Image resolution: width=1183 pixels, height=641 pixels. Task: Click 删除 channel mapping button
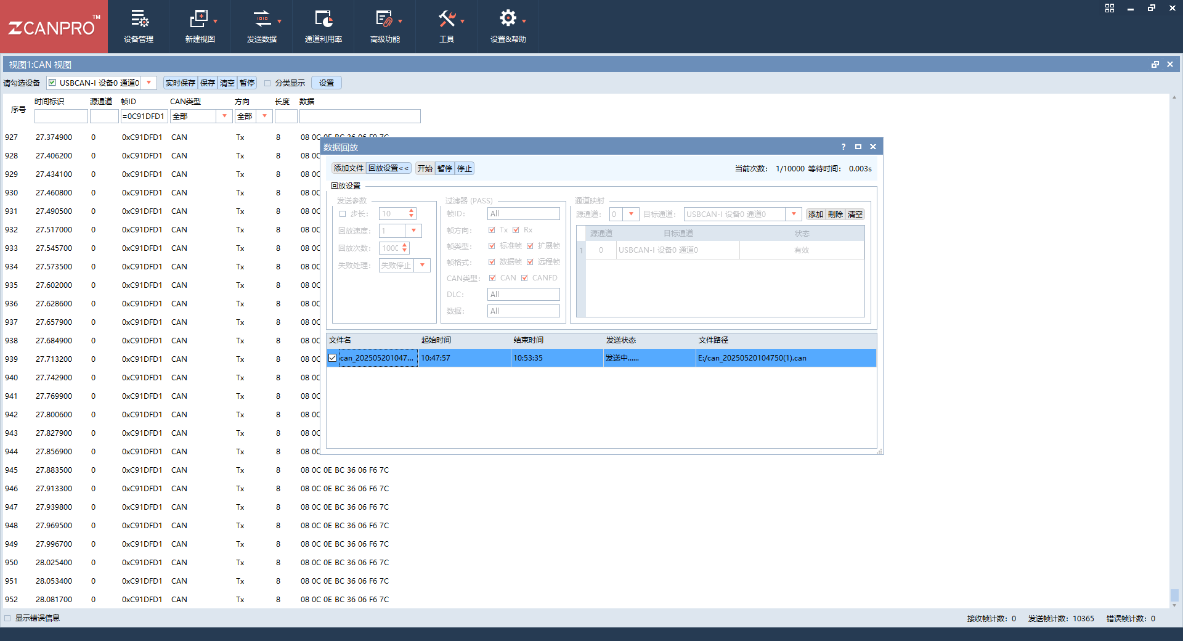[x=835, y=214]
